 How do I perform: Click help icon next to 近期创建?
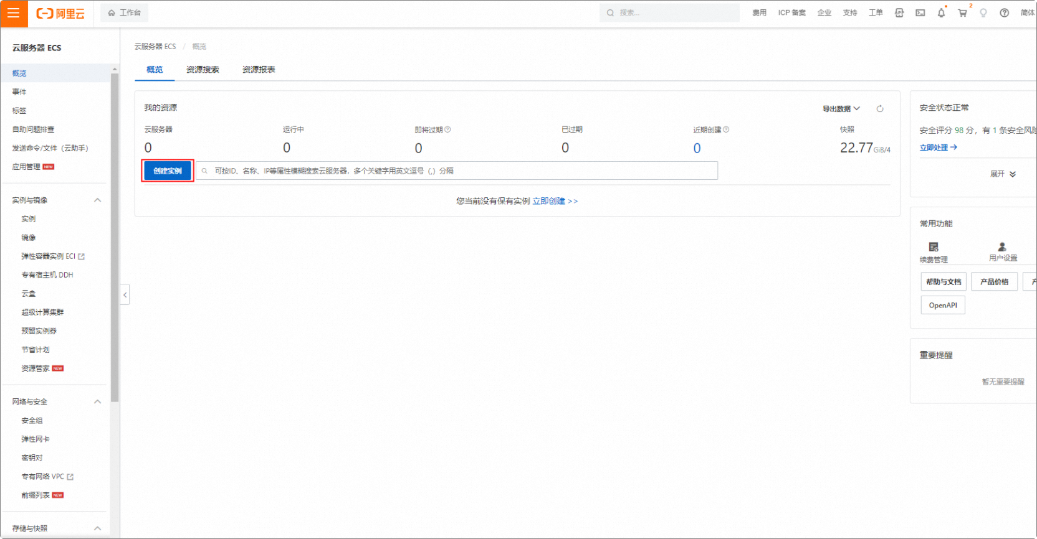click(x=726, y=129)
